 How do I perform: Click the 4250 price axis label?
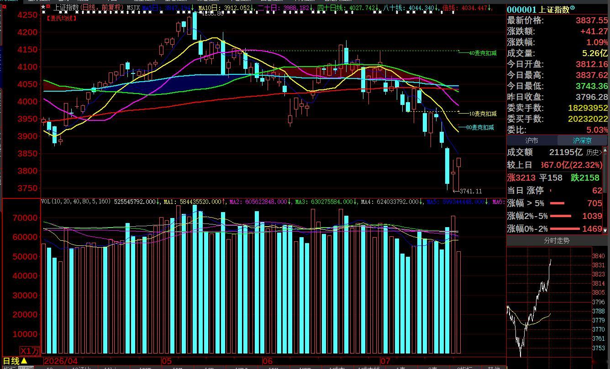click(x=28, y=15)
